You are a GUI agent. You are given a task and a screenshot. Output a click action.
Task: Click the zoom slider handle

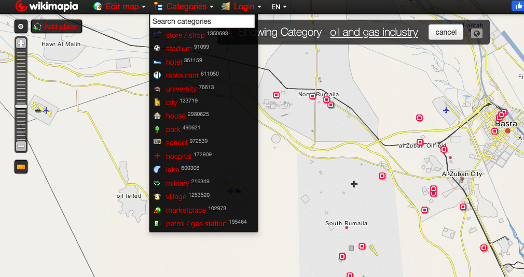(21, 106)
